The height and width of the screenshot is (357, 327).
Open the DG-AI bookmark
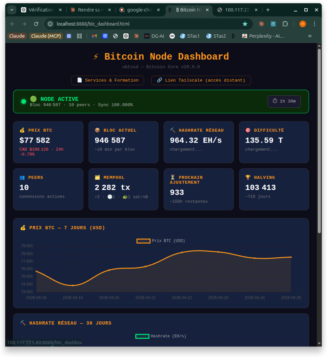pos(154,36)
